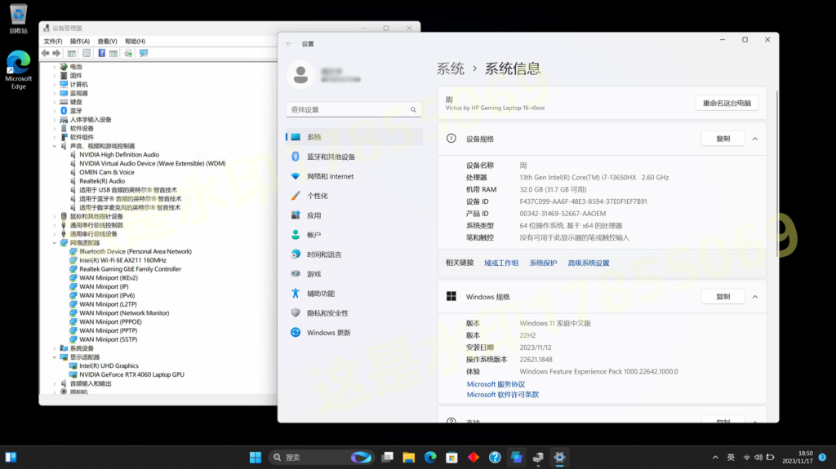836x469 pixels.
Task: Open 操作(A) menu in Device Manager
Action: click(79, 42)
